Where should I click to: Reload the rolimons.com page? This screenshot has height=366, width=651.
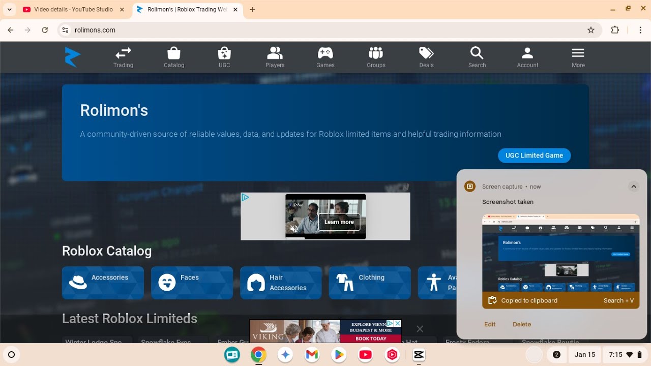point(45,30)
